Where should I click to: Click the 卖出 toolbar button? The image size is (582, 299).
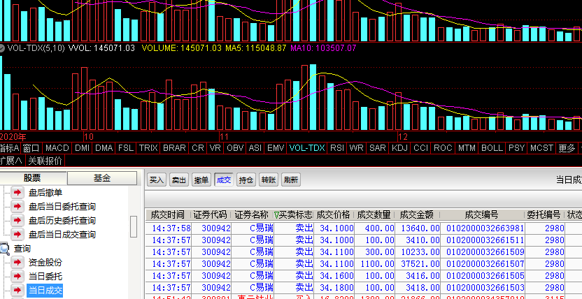tap(178, 180)
